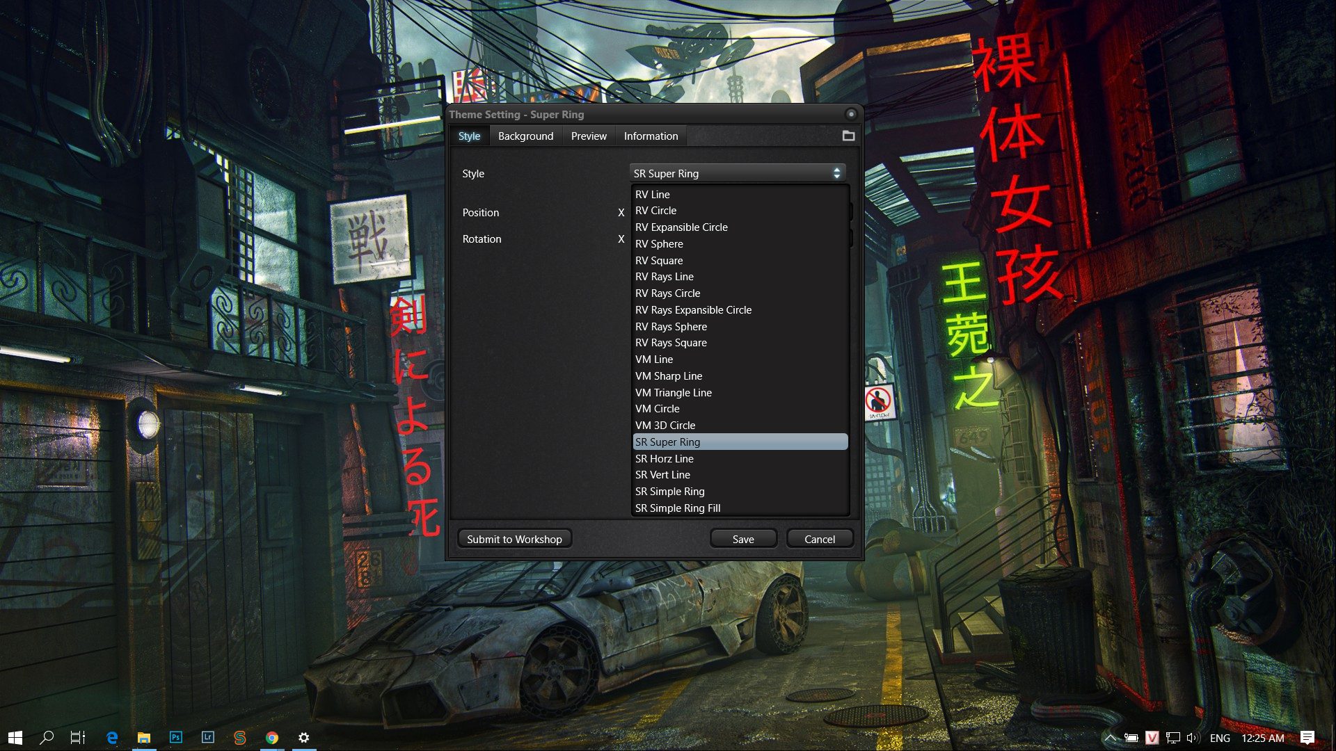Select VM Sharp Line style

pyautogui.click(x=740, y=376)
